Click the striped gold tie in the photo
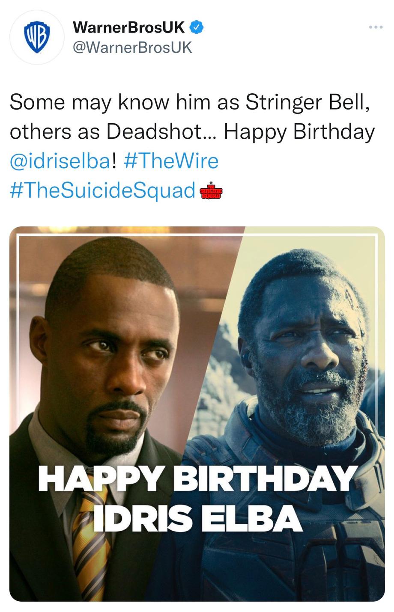Image resolution: width=394 pixels, height=612 pixels. pyautogui.click(x=91, y=544)
